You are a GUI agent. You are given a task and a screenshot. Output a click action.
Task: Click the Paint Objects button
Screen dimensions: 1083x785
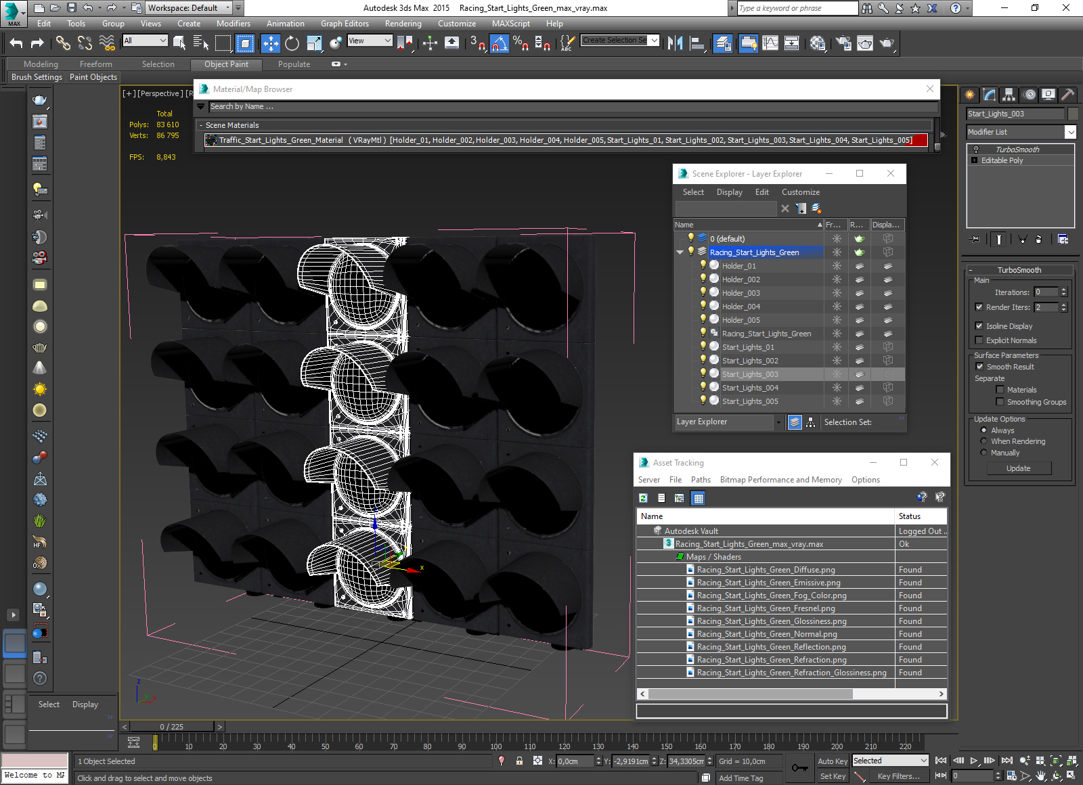click(x=93, y=77)
